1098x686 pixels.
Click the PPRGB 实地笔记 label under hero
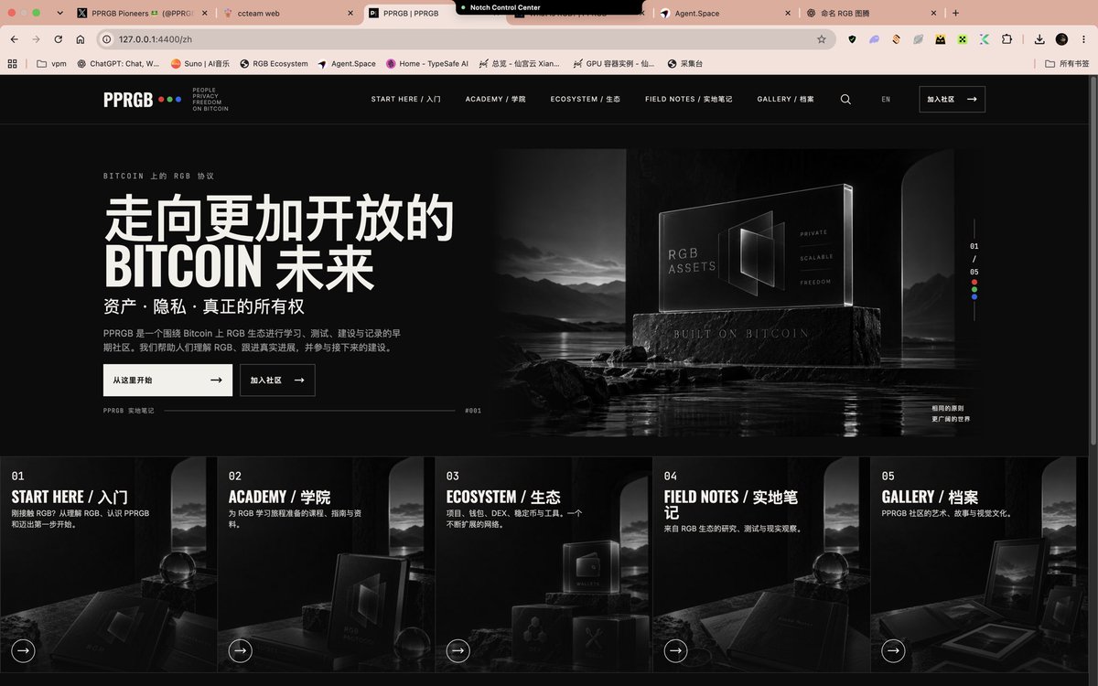(x=129, y=411)
